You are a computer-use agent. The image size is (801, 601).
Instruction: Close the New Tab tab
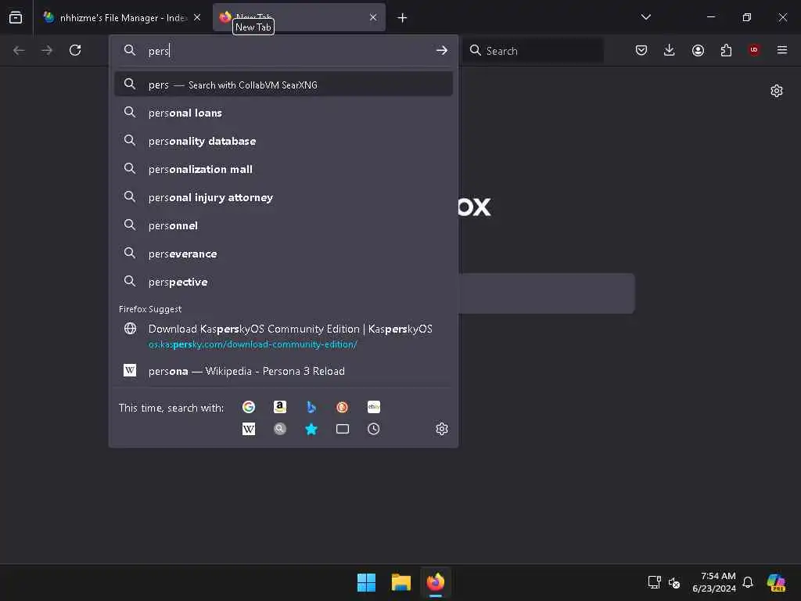[373, 17]
